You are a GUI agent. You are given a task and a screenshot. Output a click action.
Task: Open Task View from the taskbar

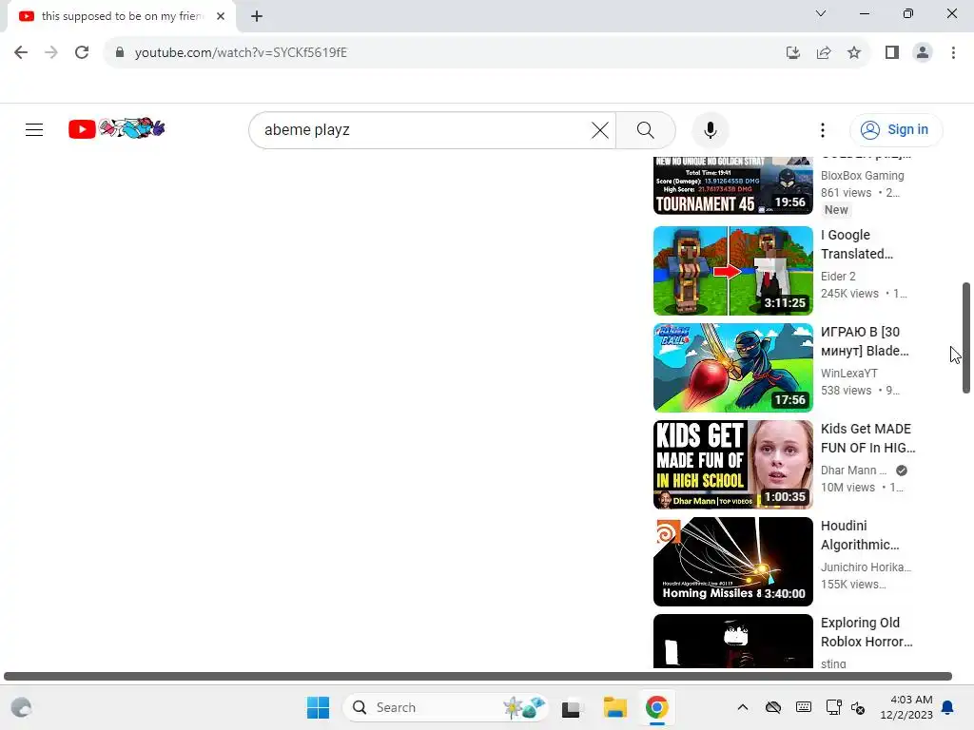point(571,707)
